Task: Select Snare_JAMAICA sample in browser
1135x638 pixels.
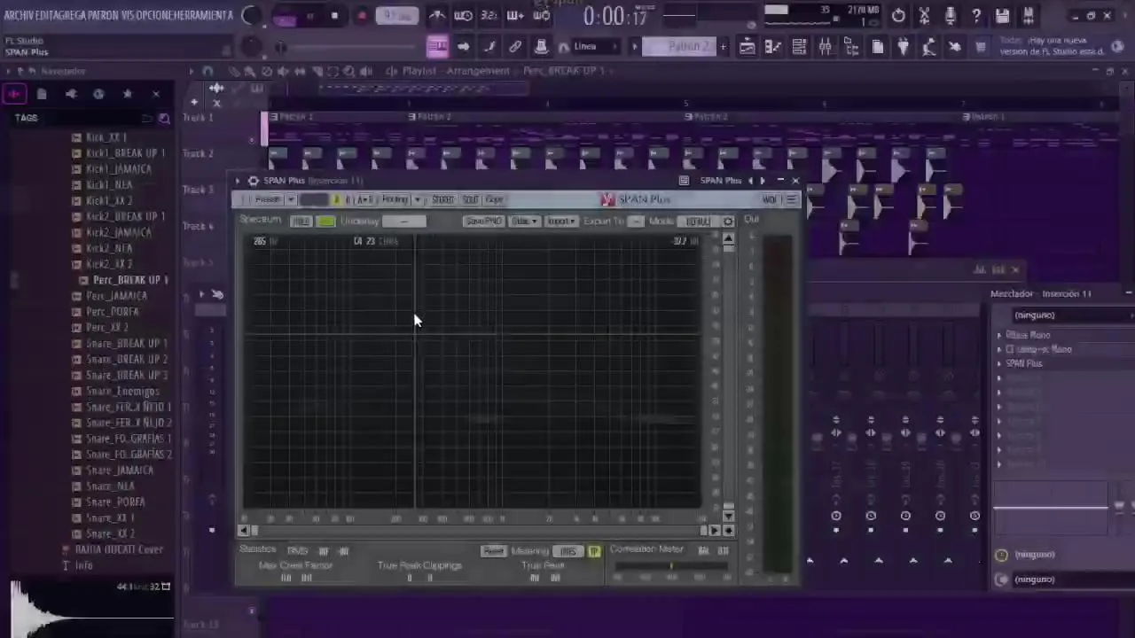Action: 120,471
